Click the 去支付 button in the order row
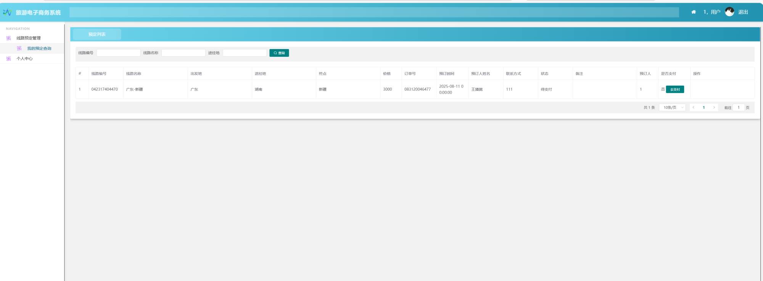The height and width of the screenshot is (281, 763). click(674, 89)
